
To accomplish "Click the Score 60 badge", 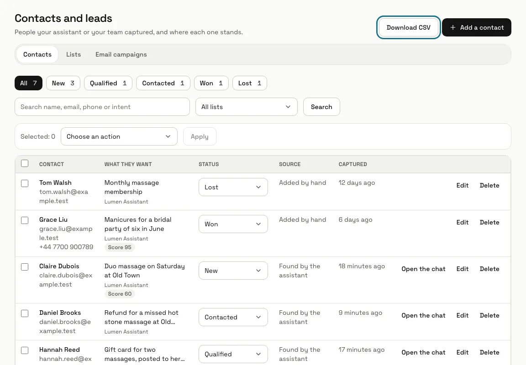I will point(120,294).
